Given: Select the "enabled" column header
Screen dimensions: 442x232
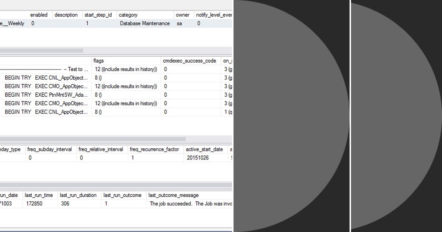Looking at the screenshot, I should click(x=38, y=15).
